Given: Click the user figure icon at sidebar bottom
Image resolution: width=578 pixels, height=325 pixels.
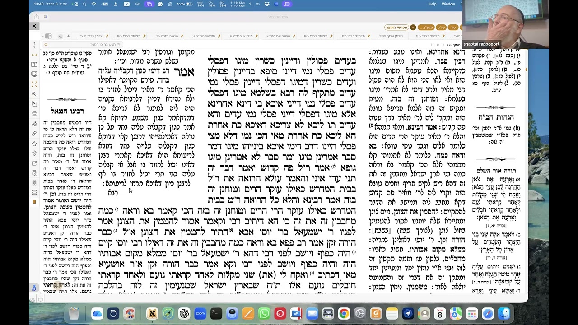Looking at the screenshot, I should tap(34, 288).
